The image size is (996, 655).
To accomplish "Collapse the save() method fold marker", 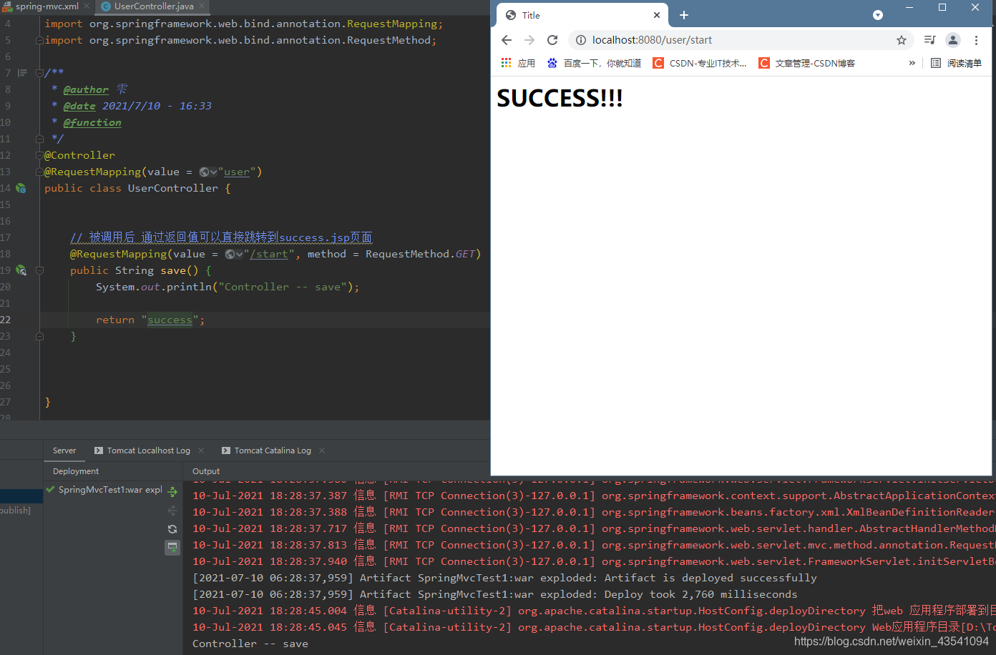I will click(x=39, y=270).
